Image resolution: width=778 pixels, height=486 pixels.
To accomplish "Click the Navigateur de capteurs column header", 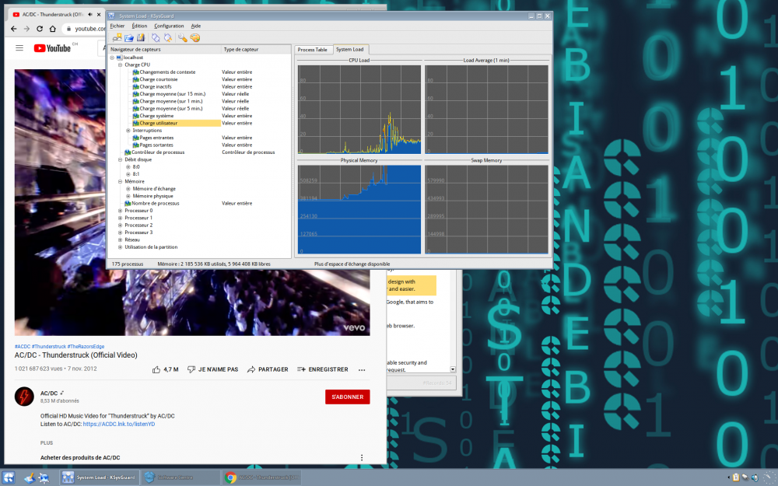I will [x=165, y=49].
